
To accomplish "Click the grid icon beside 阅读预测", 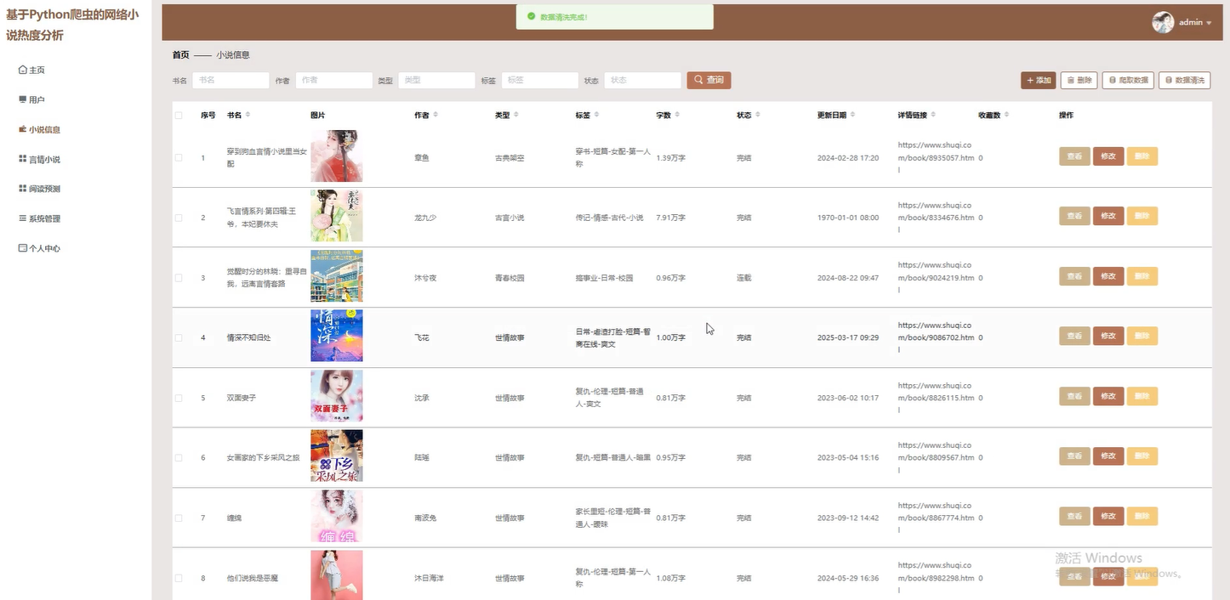I will [x=22, y=189].
